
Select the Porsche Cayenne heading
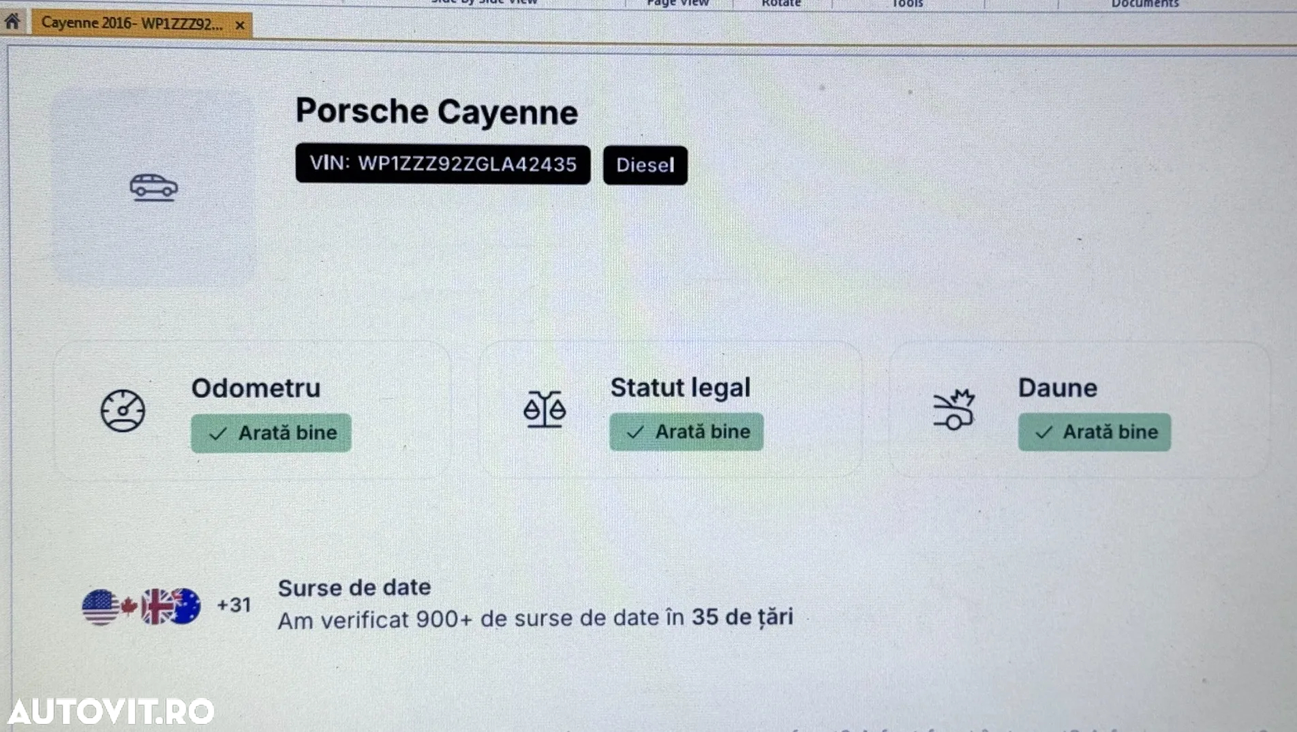(x=436, y=112)
